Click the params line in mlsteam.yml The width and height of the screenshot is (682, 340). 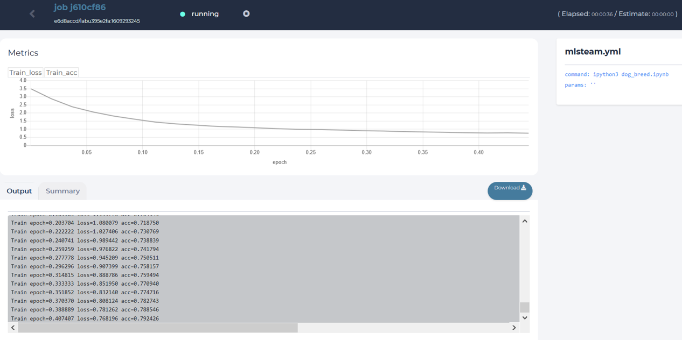tap(580, 85)
